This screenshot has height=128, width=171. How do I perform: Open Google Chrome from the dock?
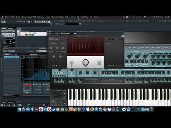click(x=62, y=109)
